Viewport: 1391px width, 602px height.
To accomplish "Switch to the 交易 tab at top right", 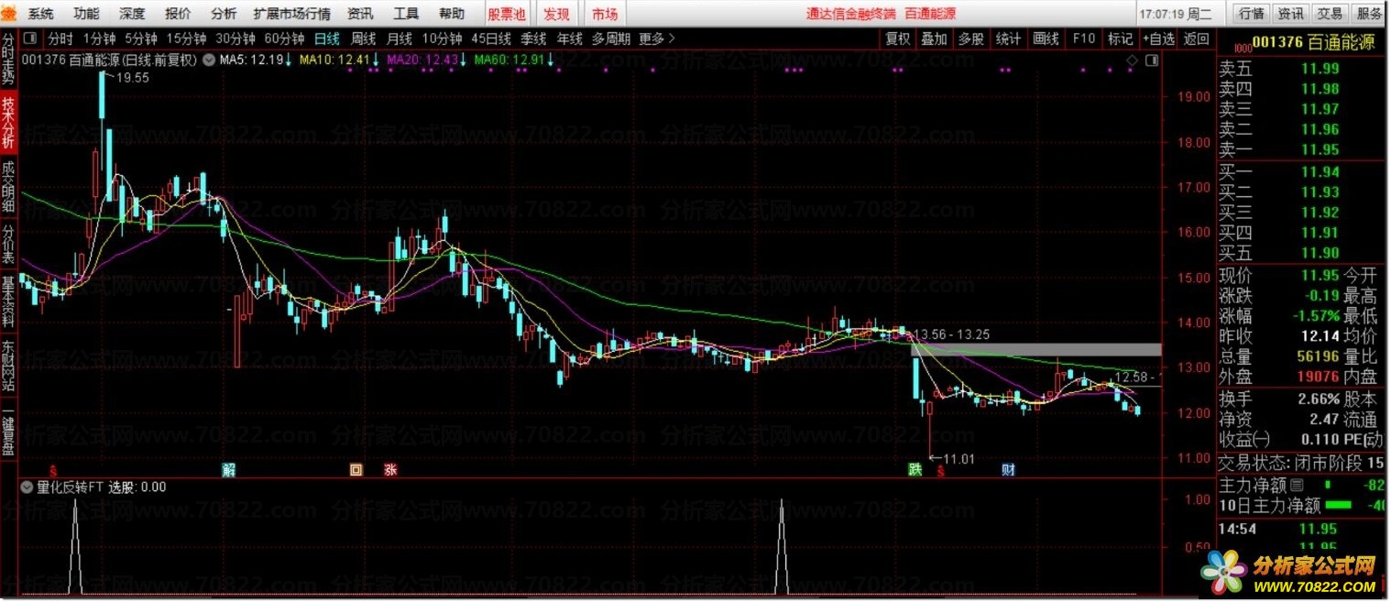I will 1331,14.
